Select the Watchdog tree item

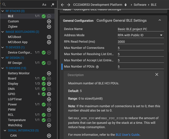(x=15, y=125)
